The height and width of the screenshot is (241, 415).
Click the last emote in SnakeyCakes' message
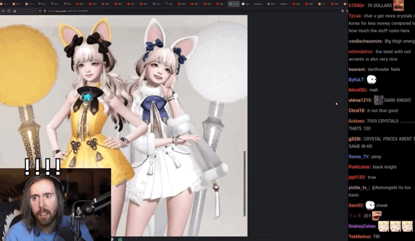[x=407, y=226]
